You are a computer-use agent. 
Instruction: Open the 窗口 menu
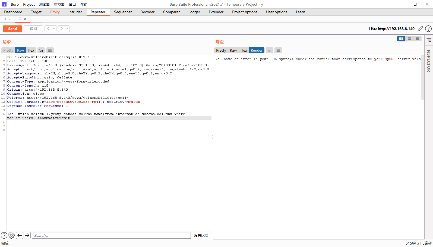click(72, 4)
